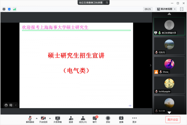Select participant 张文博 tile
The image size is (187, 125).
tap(169, 104)
